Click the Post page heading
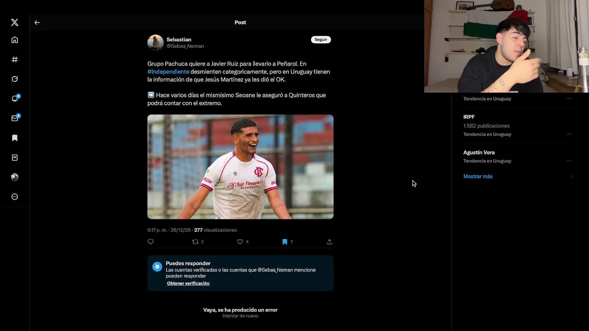The width and height of the screenshot is (589, 331). pos(240,23)
